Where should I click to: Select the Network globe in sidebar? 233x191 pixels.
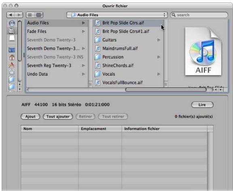coord(12,24)
